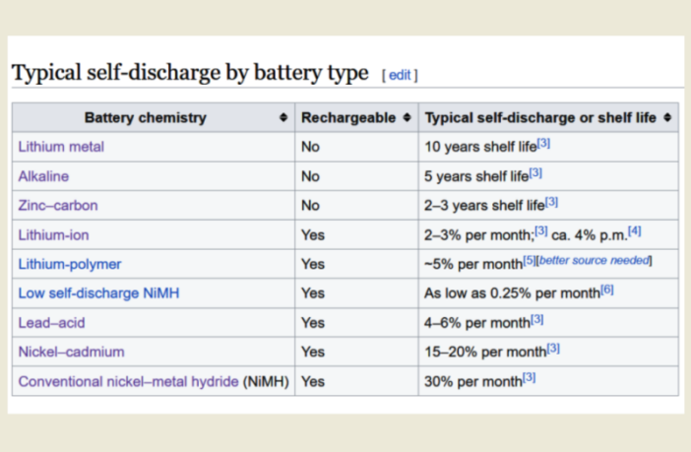
Task: Select the ~5% per month text
Action: pos(473,264)
